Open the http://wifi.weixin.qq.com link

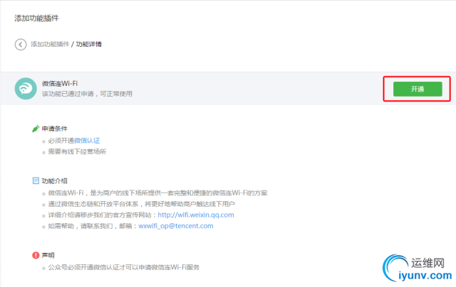(x=196, y=215)
